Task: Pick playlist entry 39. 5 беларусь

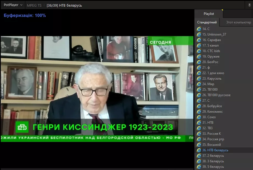Action: (x=224, y=167)
